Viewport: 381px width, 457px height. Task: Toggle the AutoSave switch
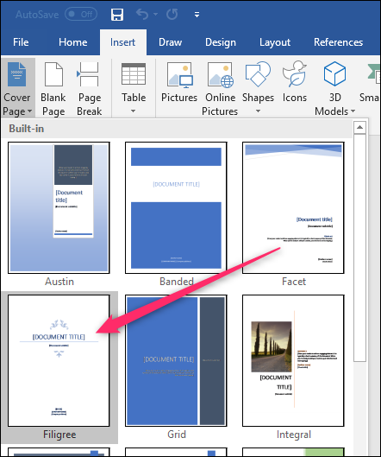point(80,14)
